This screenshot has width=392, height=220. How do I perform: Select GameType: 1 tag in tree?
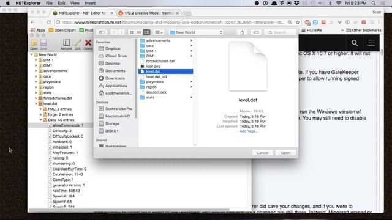[x=63, y=180]
